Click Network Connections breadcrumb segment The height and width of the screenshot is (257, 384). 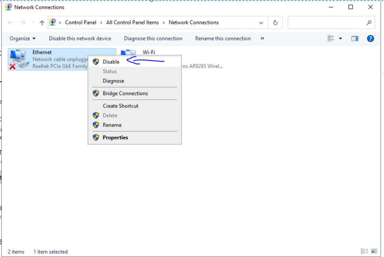[193, 22]
